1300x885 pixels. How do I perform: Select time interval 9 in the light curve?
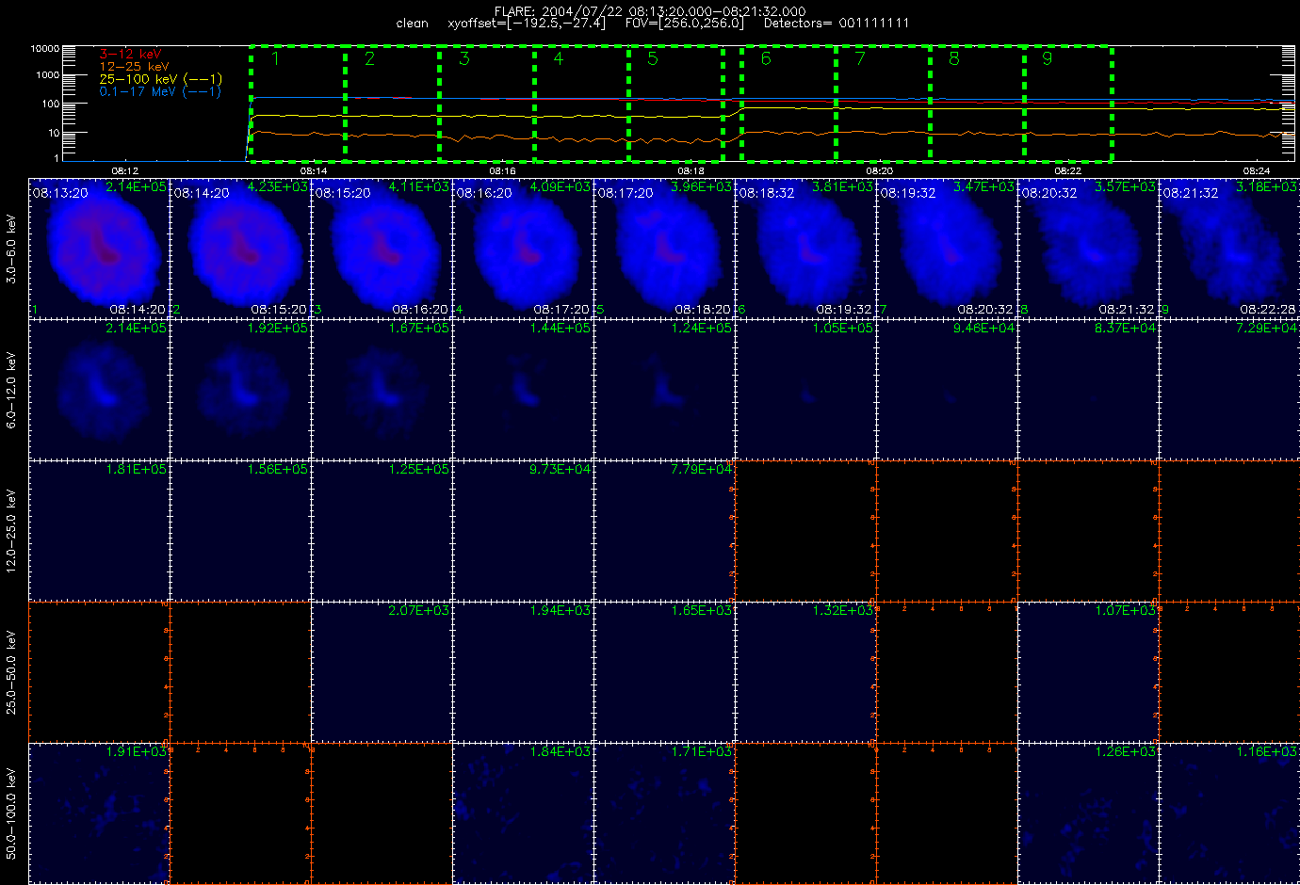tap(1068, 104)
